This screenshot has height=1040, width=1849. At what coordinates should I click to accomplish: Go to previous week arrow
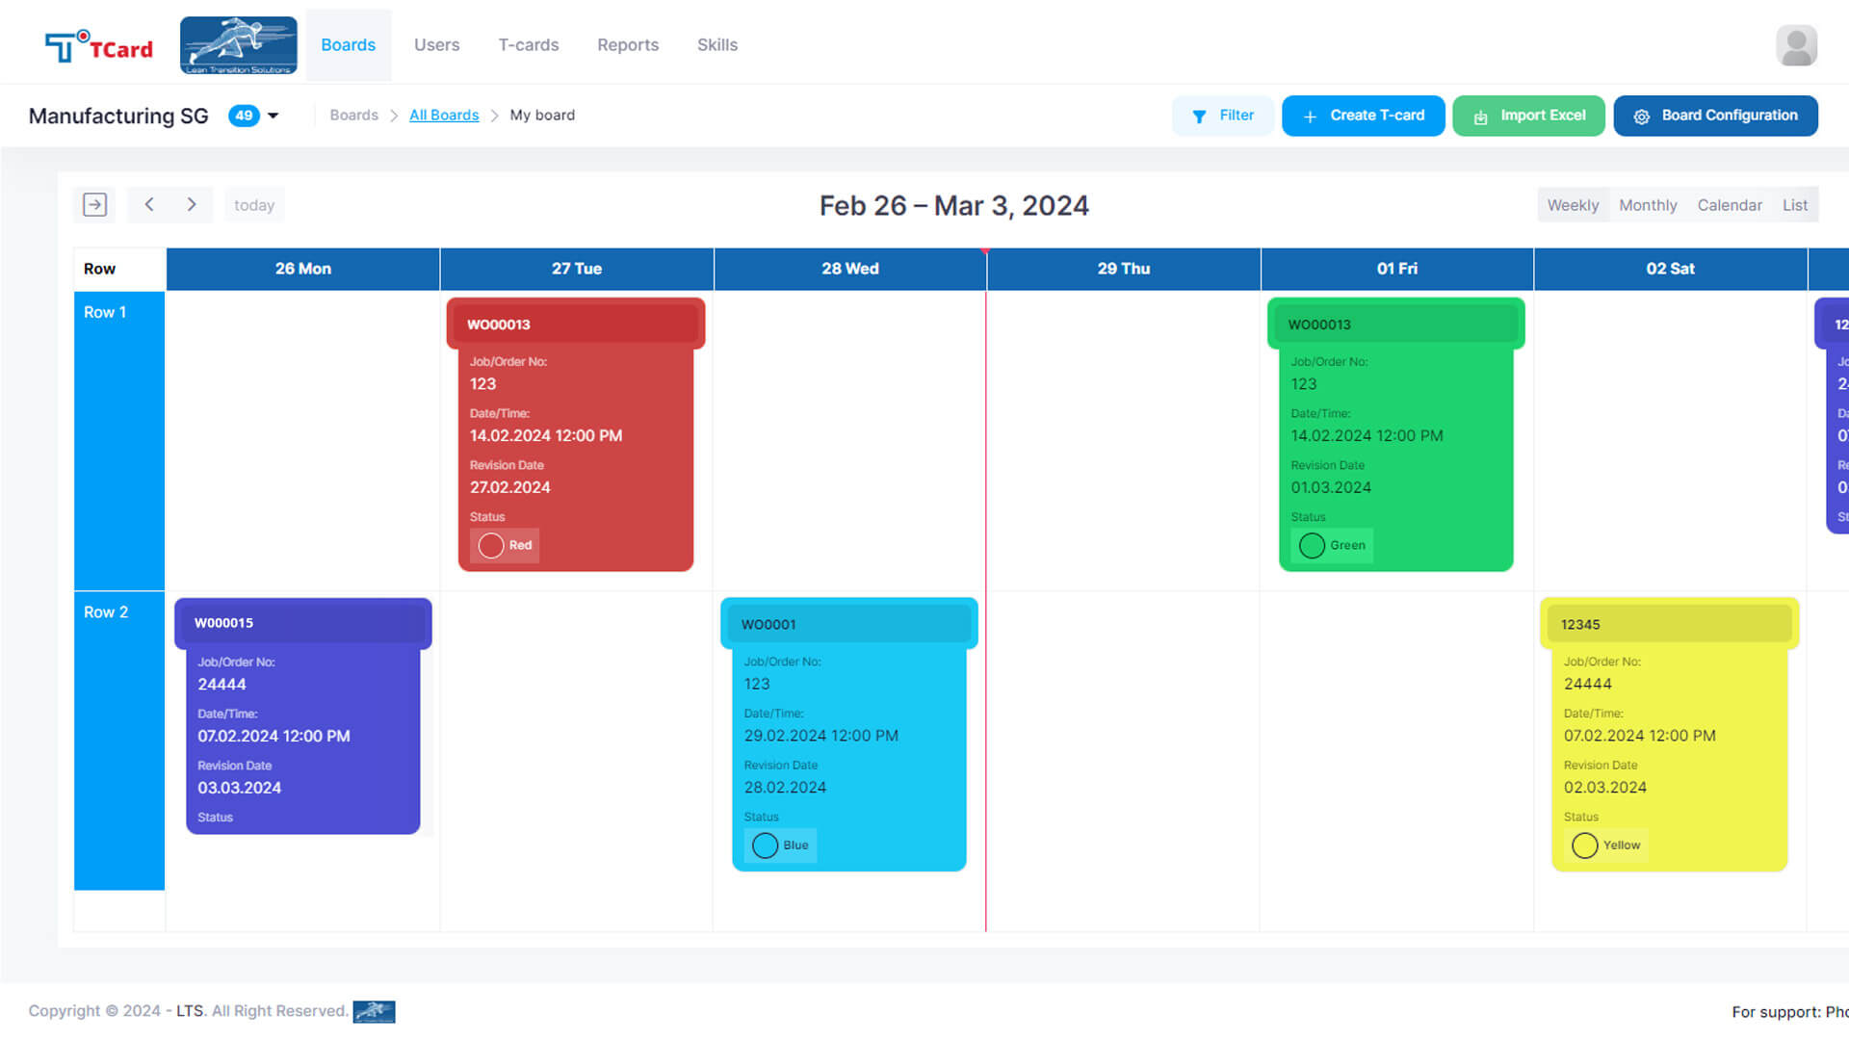coord(149,204)
